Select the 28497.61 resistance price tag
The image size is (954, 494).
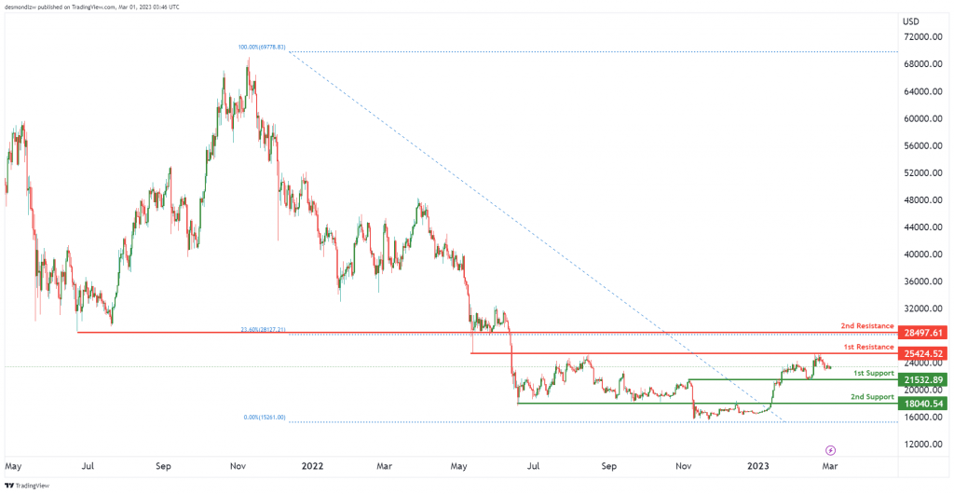click(x=923, y=333)
